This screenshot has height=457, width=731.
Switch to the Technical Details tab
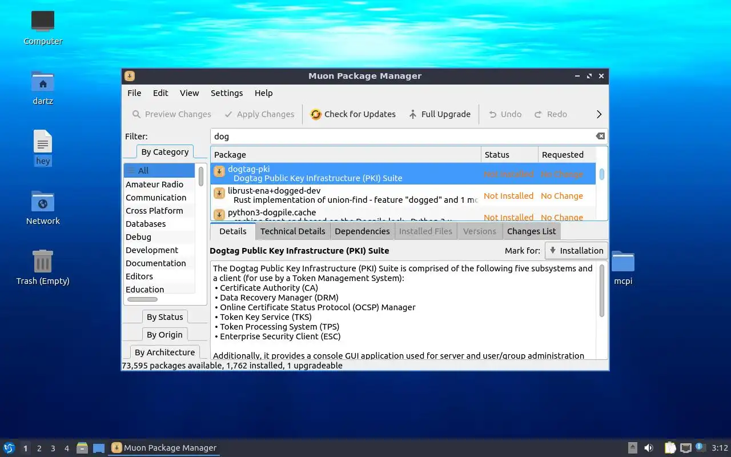point(293,231)
